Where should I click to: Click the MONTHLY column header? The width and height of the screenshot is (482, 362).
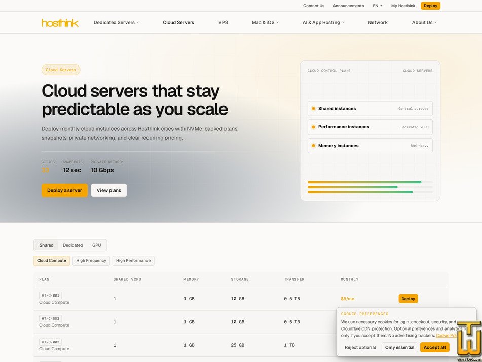click(350, 279)
